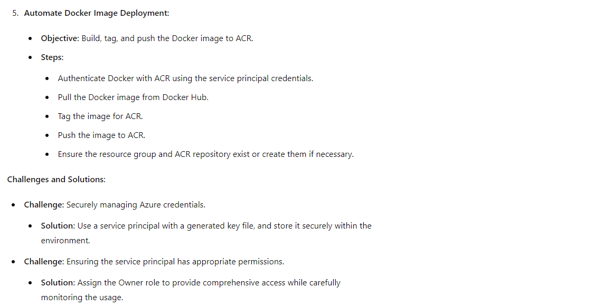The width and height of the screenshot is (613, 307).
Task: Click the word 'environment.' on the wrapped line
Action: [65, 241]
